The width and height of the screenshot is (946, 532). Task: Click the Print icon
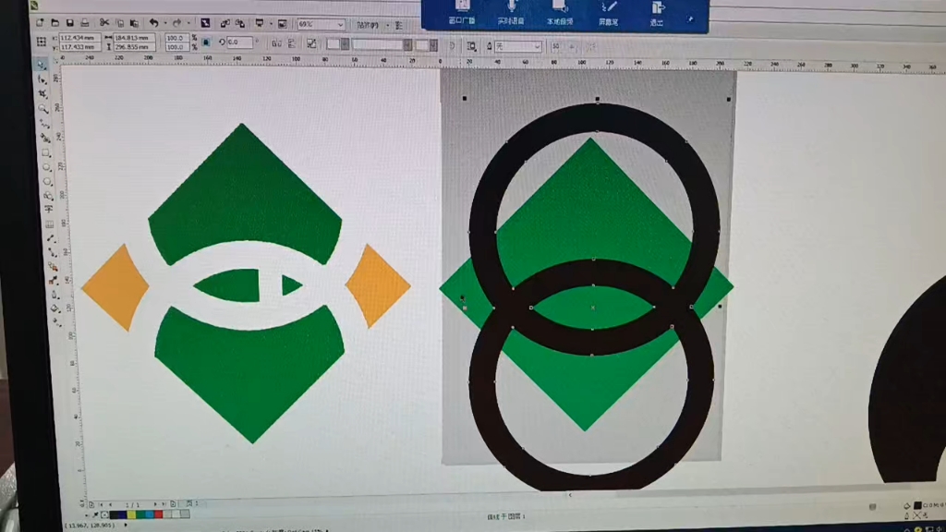[x=84, y=23]
